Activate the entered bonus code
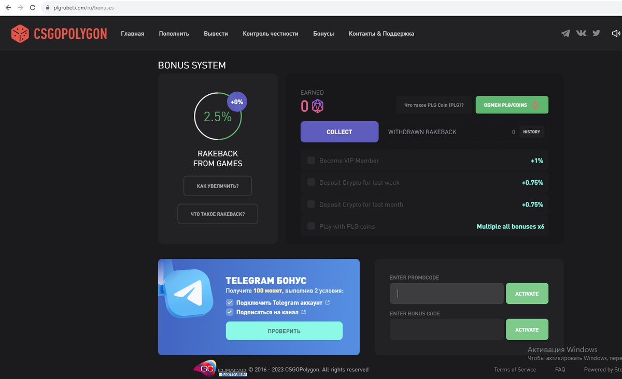 coord(527,330)
